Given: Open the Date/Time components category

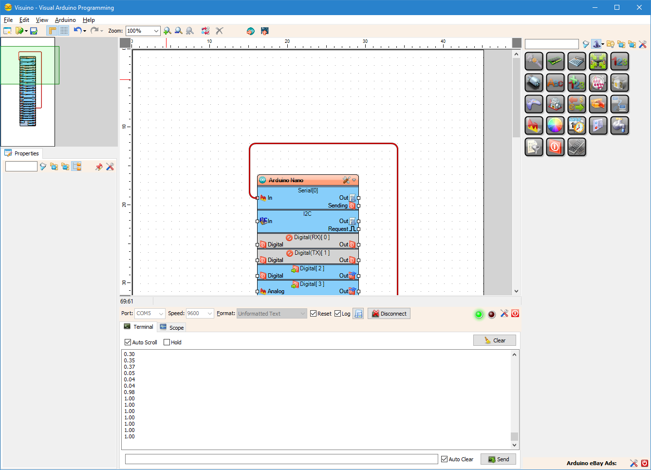Looking at the screenshot, I should (x=577, y=126).
